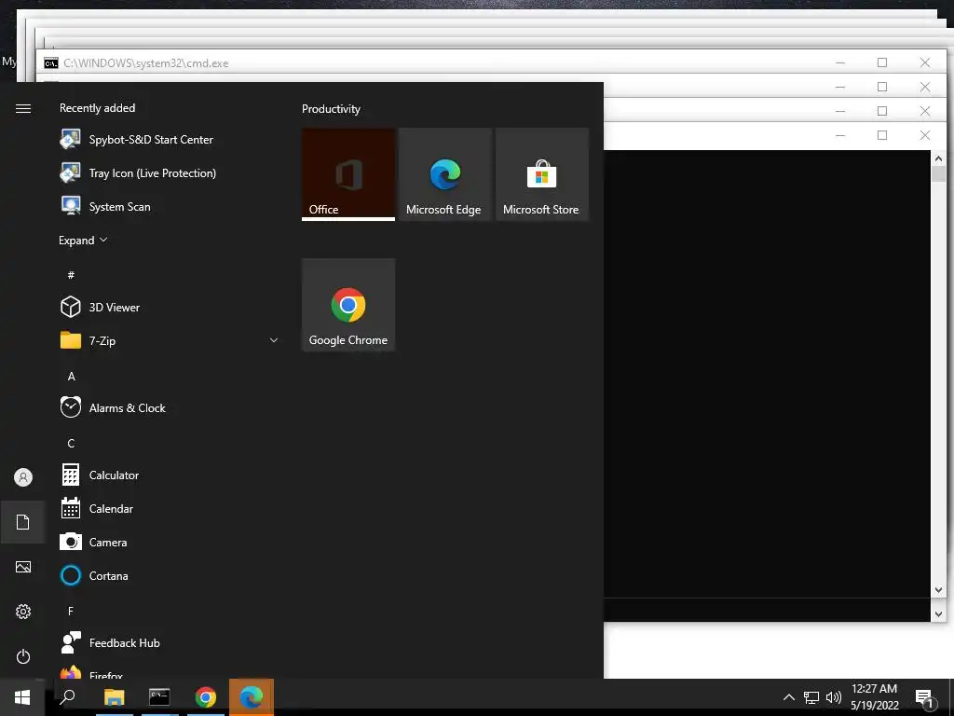This screenshot has width=954, height=716.
Task: Open the network status tray icon
Action: pos(811,697)
